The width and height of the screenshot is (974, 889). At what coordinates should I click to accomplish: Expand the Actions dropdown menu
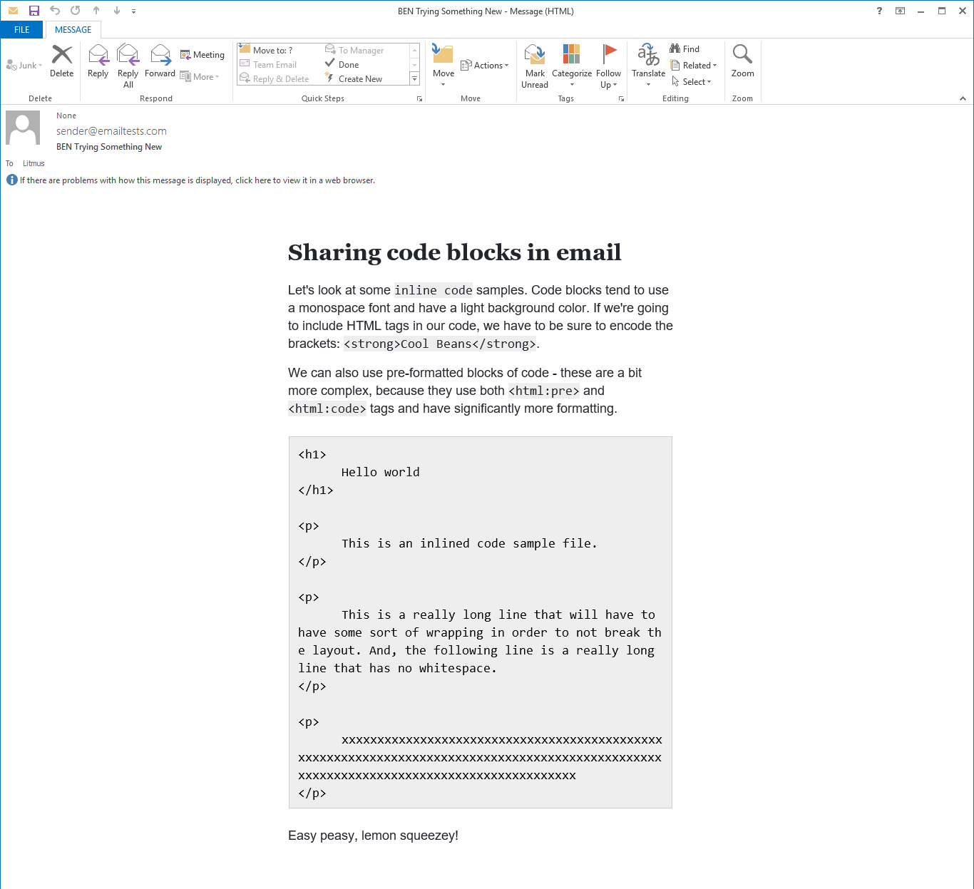point(485,66)
